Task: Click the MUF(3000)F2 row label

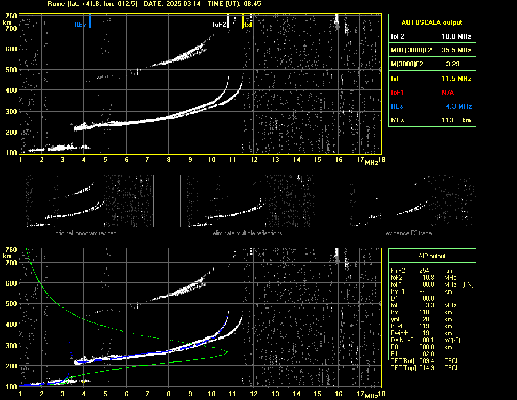Action: click(x=411, y=50)
